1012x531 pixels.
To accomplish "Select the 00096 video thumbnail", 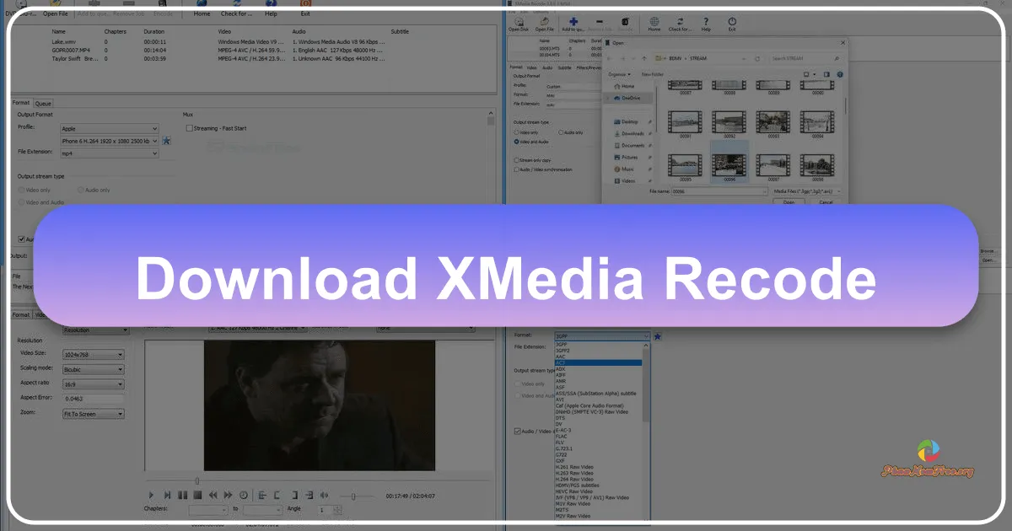I will pos(729,164).
